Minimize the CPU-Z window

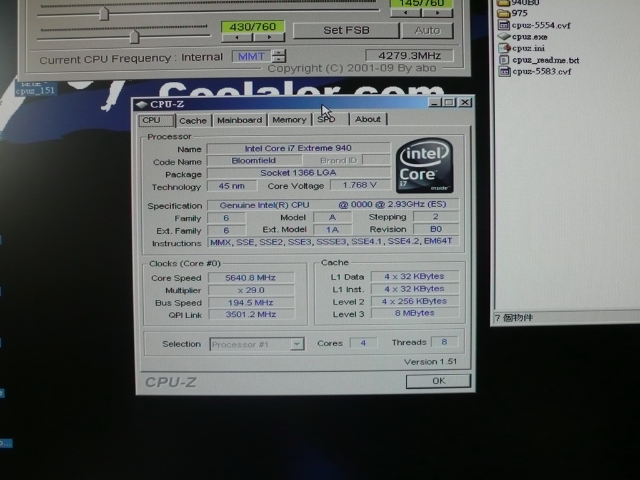(434, 102)
